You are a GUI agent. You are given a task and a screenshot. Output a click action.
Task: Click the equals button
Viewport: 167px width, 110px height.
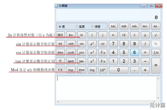[x=156, y=65]
